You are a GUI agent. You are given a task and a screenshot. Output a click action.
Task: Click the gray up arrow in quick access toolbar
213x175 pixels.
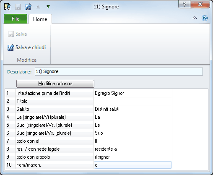38,7
